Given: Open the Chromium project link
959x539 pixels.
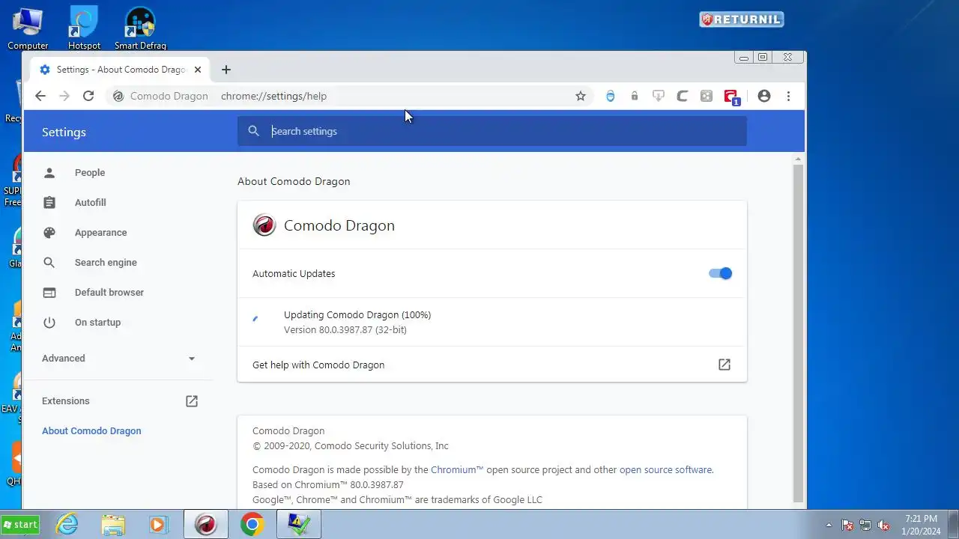Looking at the screenshot, I should click(457, 470).
